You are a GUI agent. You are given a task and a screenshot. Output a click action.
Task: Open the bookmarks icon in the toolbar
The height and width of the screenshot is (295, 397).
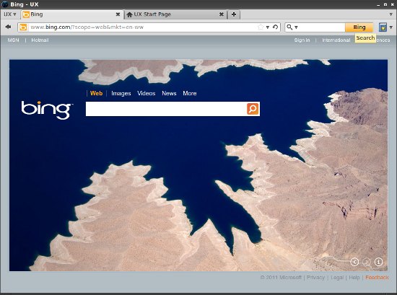click(x=383, y=27)
